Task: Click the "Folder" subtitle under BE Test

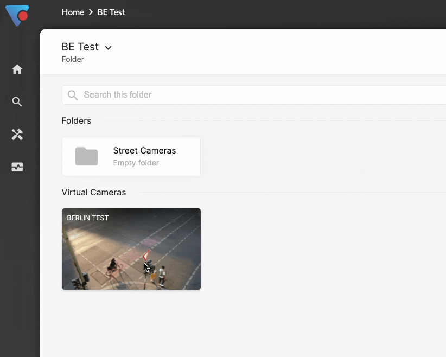Action: pyautogui.click(x=73, y=59)
